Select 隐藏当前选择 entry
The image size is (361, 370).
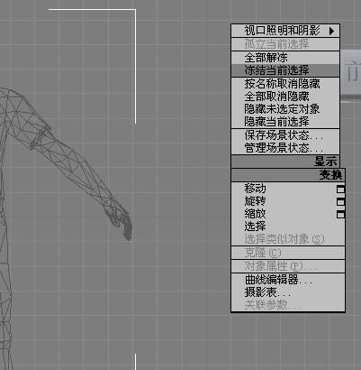pos(285,122)
